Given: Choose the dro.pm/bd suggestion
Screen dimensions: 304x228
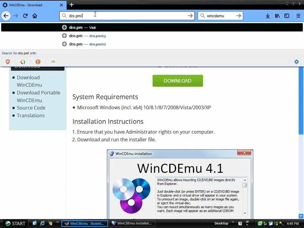Looking at the screenshot, I should click(152, 44).
